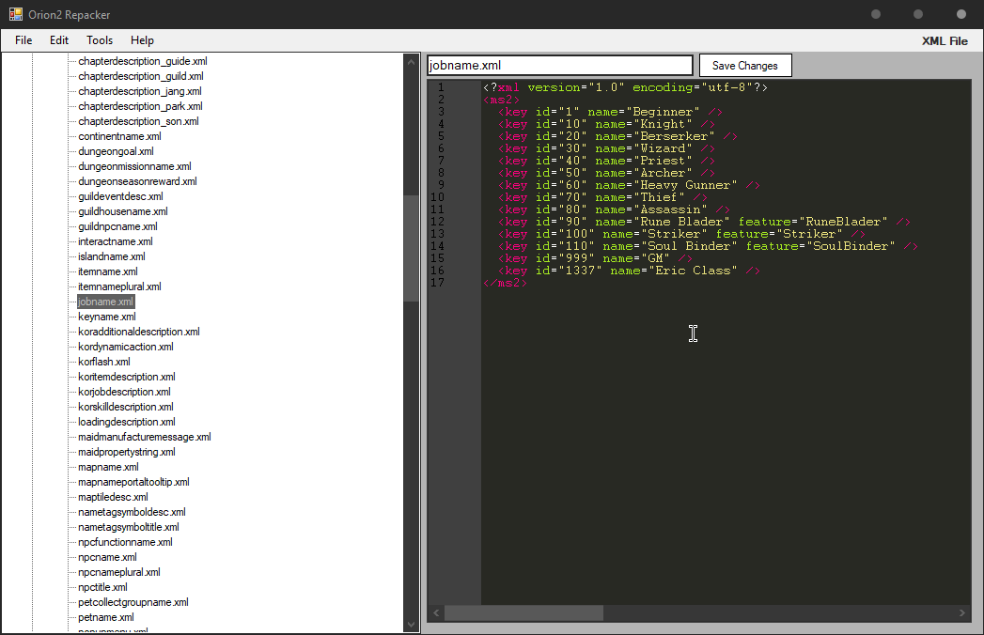Select dungeonseasonreward.xml file
984x635 pixels.
137,181
